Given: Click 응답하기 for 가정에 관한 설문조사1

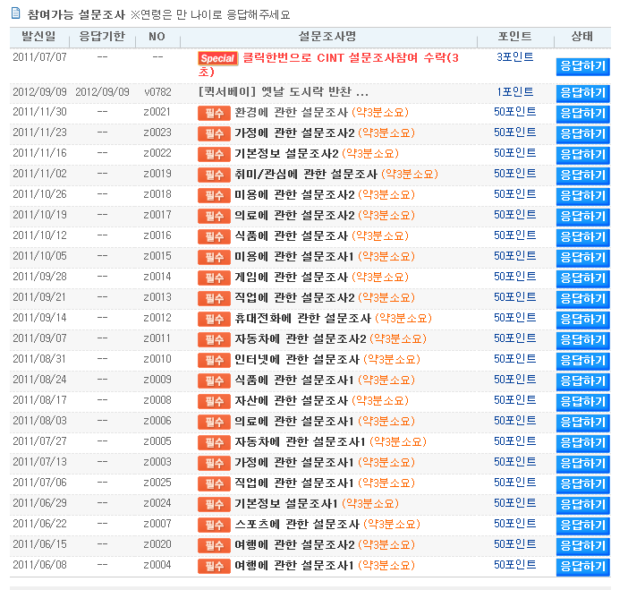Looking at the screenshot, I should 582,464.
